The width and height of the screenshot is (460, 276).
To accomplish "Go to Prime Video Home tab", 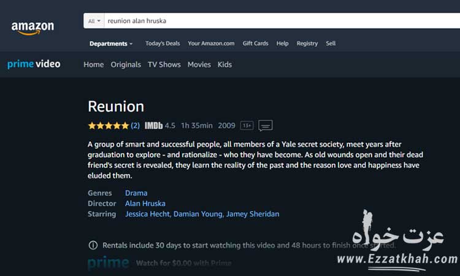I will (94, 64).
